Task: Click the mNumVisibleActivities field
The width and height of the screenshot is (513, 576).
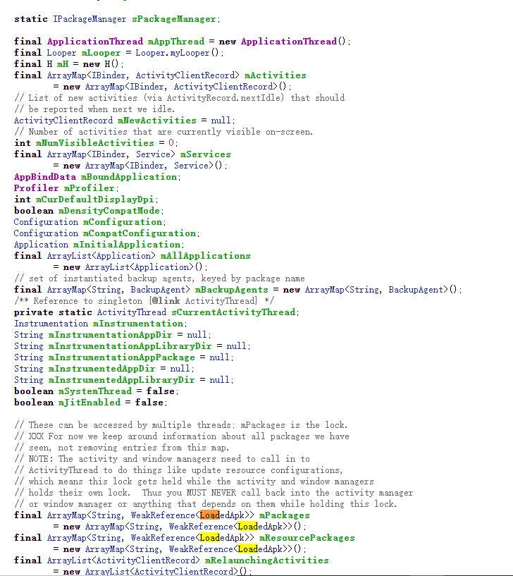Action: (x=94, y=143)
